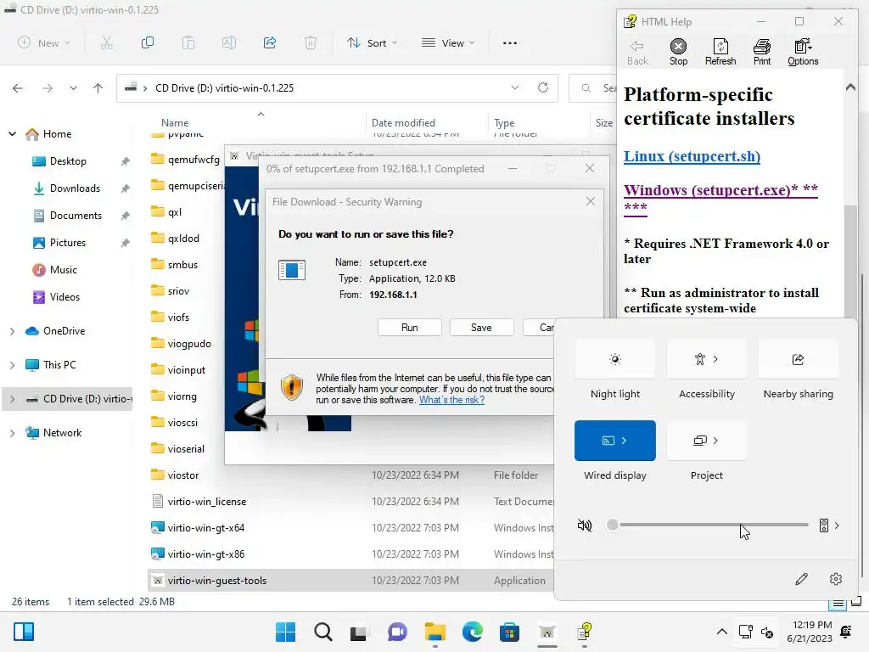
Task: Select Music in navigation pane
Action: (x=63, y=269)
